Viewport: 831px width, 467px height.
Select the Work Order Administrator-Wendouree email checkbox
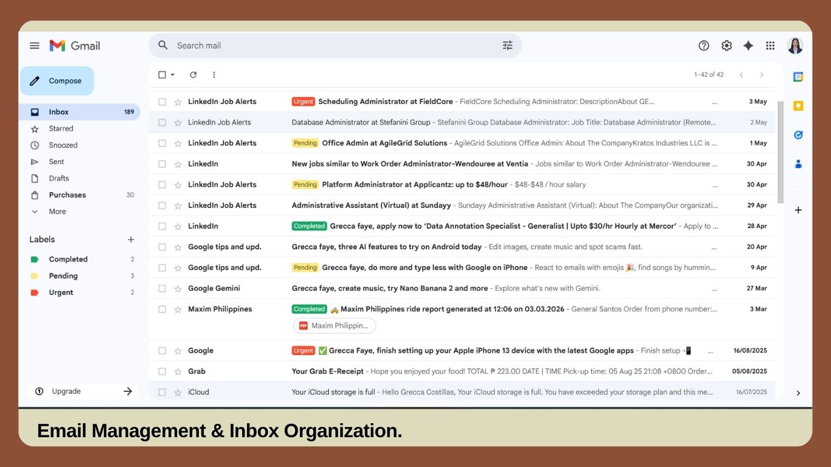point(162,164)
